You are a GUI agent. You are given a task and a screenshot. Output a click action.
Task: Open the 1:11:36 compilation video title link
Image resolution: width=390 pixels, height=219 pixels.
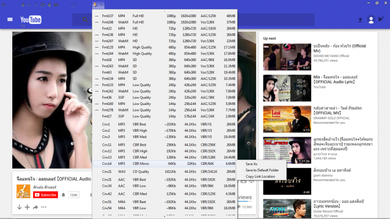click(343, 144)
